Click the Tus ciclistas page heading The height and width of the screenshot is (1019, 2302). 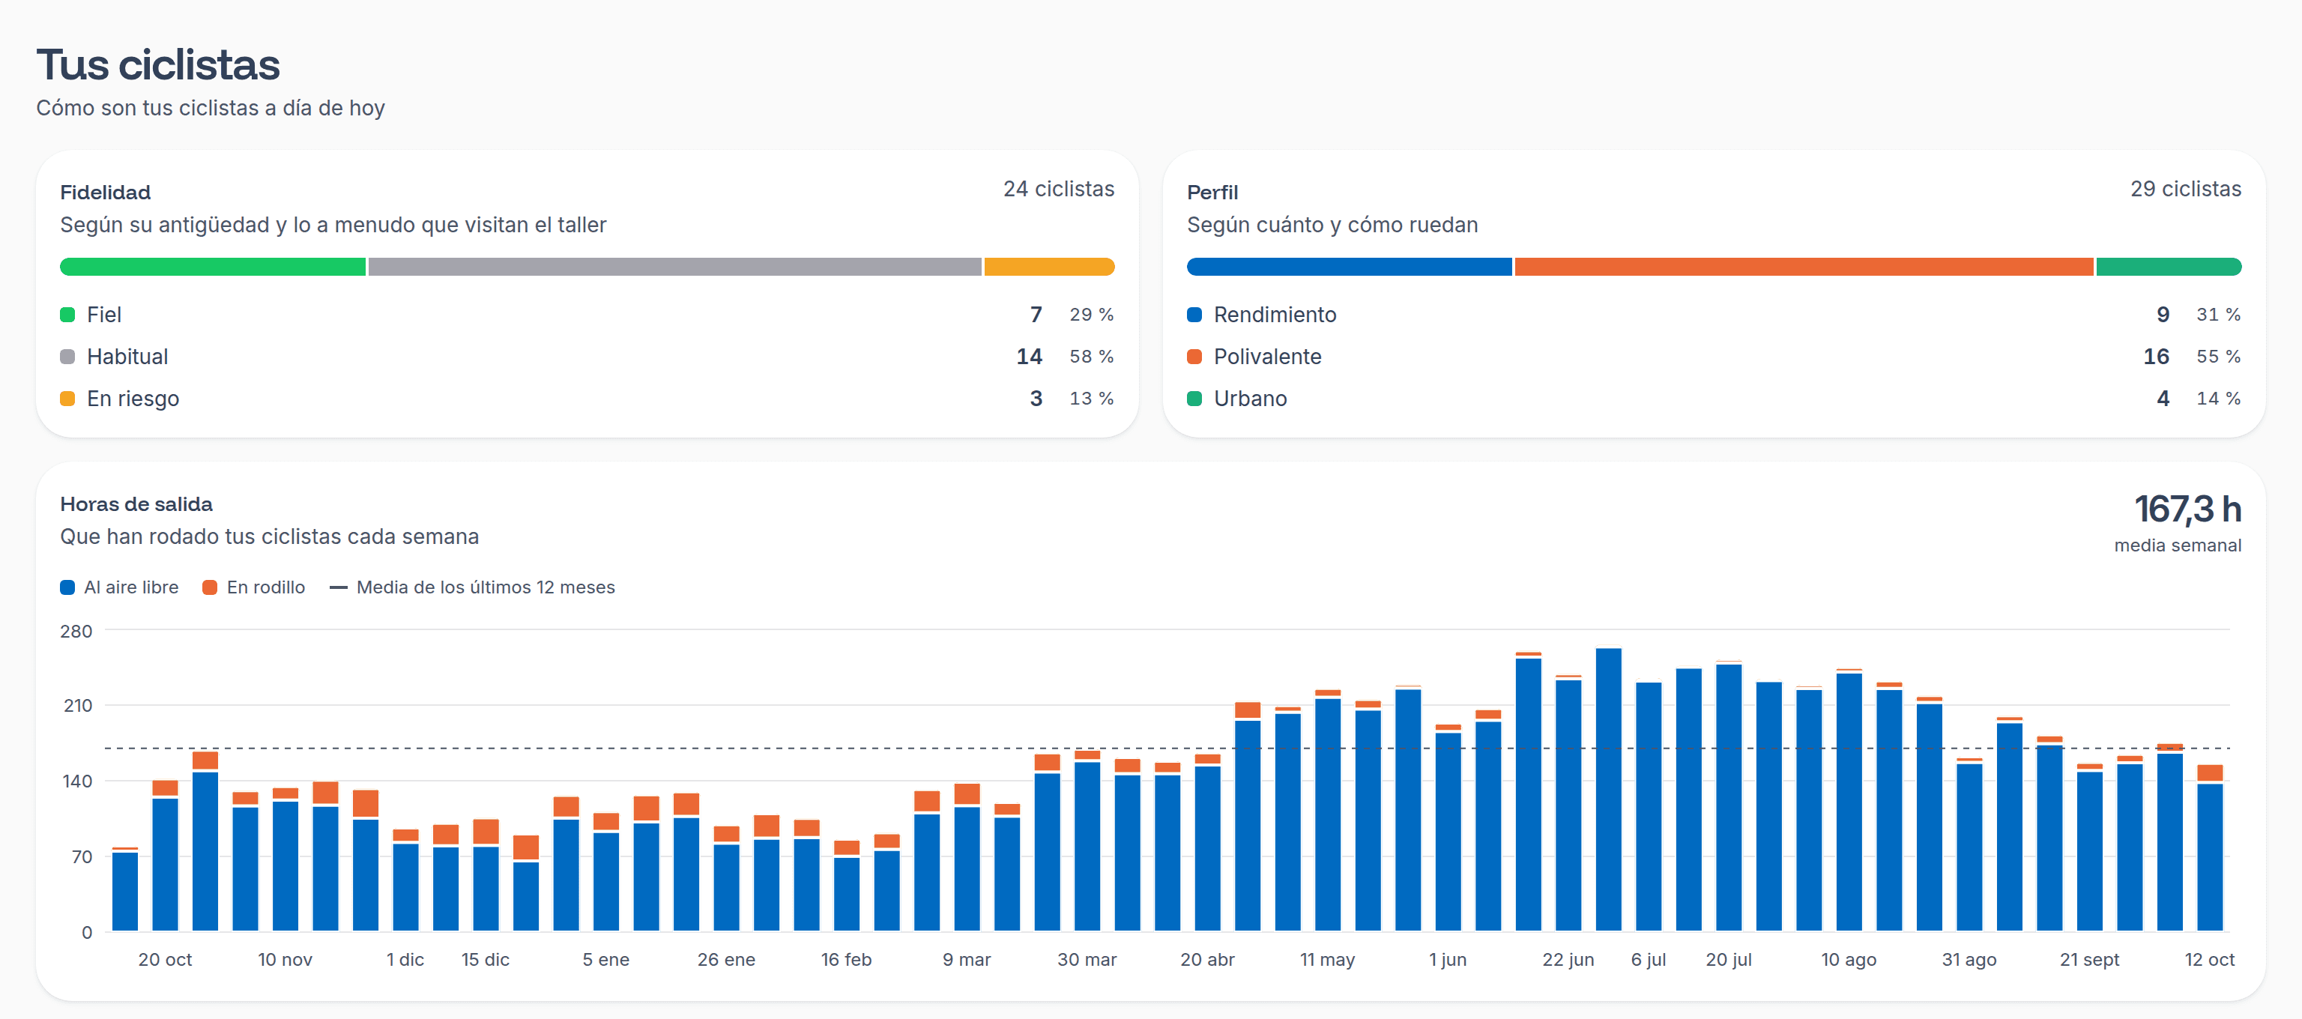pos(158,64)
